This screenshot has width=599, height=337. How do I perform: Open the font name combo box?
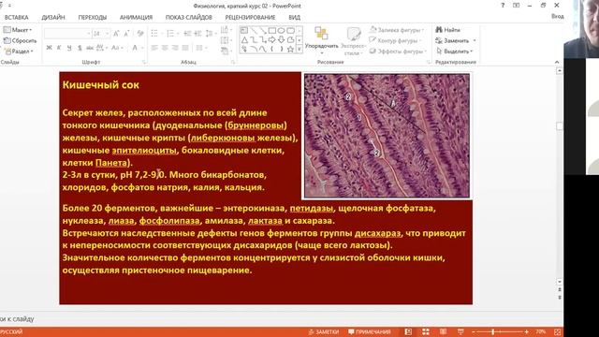click(67, 34)
